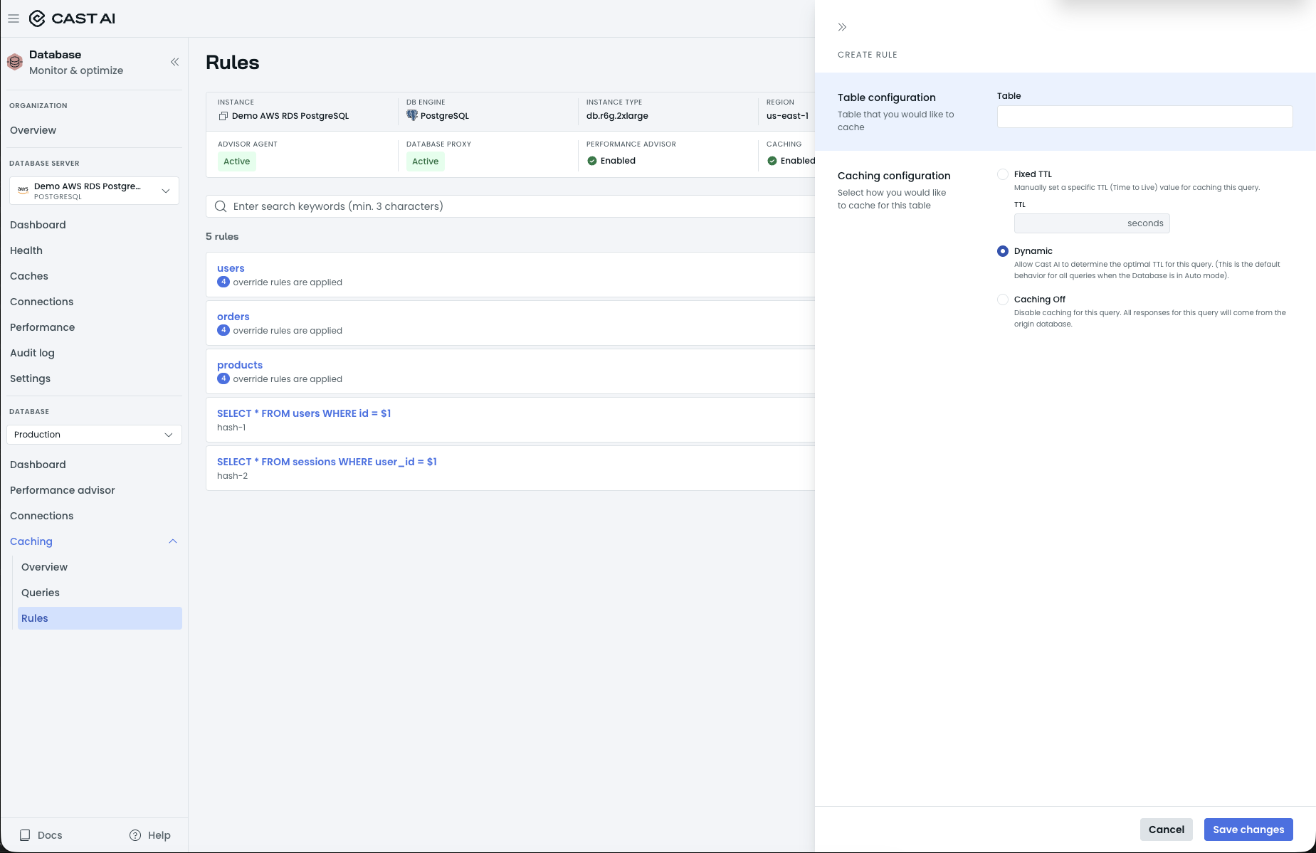The width and height of the screenshot is (1316, 853).
Task: Select the Fixed TTL radio option
Action: (1003, 174)
